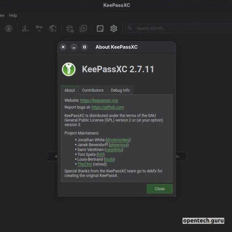The image size is (232, 232).
Task: Open the Help menu
Action: [x=13, y=15]
